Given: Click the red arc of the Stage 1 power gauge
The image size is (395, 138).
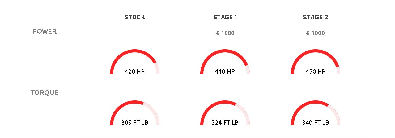Looking at the screenshot, I should [225, 51].
